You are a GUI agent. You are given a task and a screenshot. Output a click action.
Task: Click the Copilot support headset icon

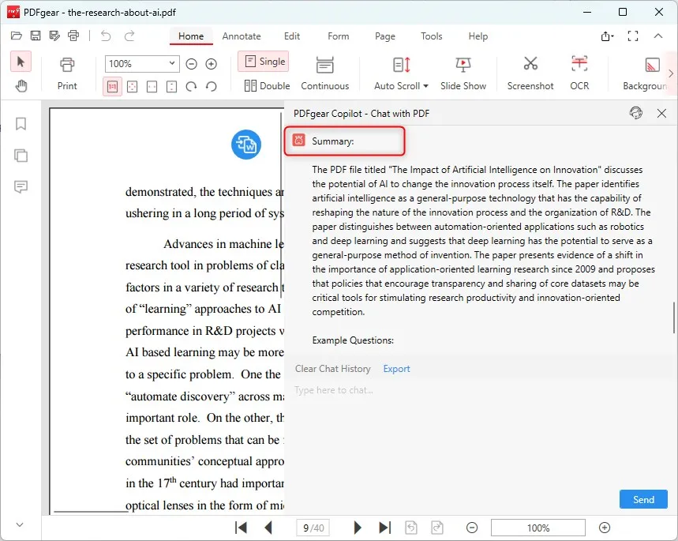click(635, 113)
